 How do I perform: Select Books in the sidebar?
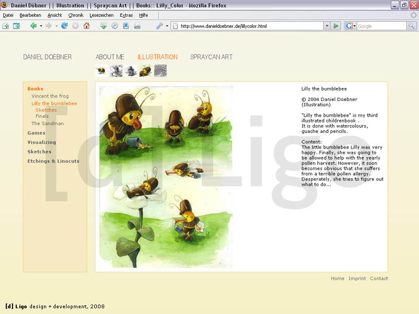tap(35, 88)
